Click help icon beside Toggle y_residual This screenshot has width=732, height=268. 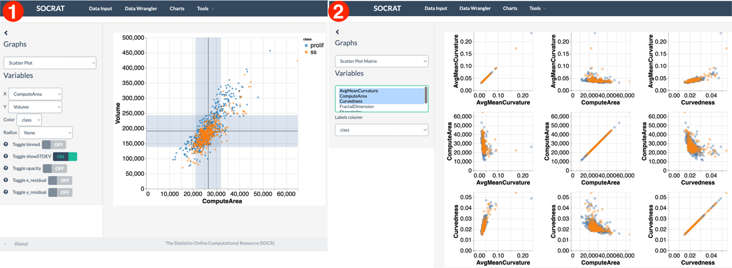(x=6, y=192)
